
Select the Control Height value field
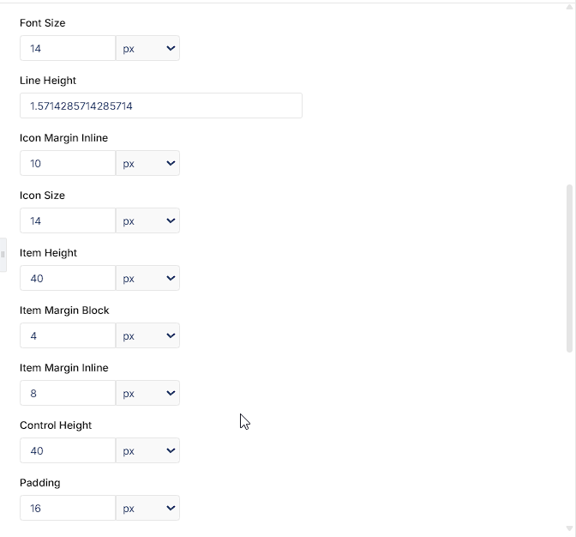tap(68, 450)
